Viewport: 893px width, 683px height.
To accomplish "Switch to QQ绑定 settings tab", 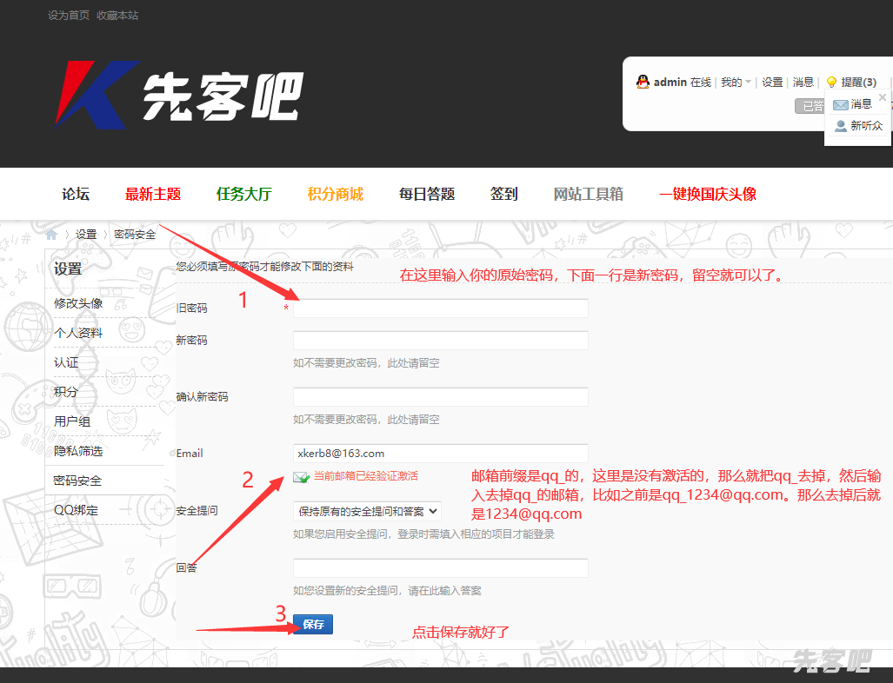I will pyautogui.click(x=77, y=510).
